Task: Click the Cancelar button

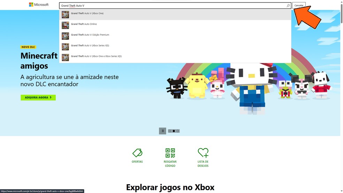Action: tap(299, 6)
